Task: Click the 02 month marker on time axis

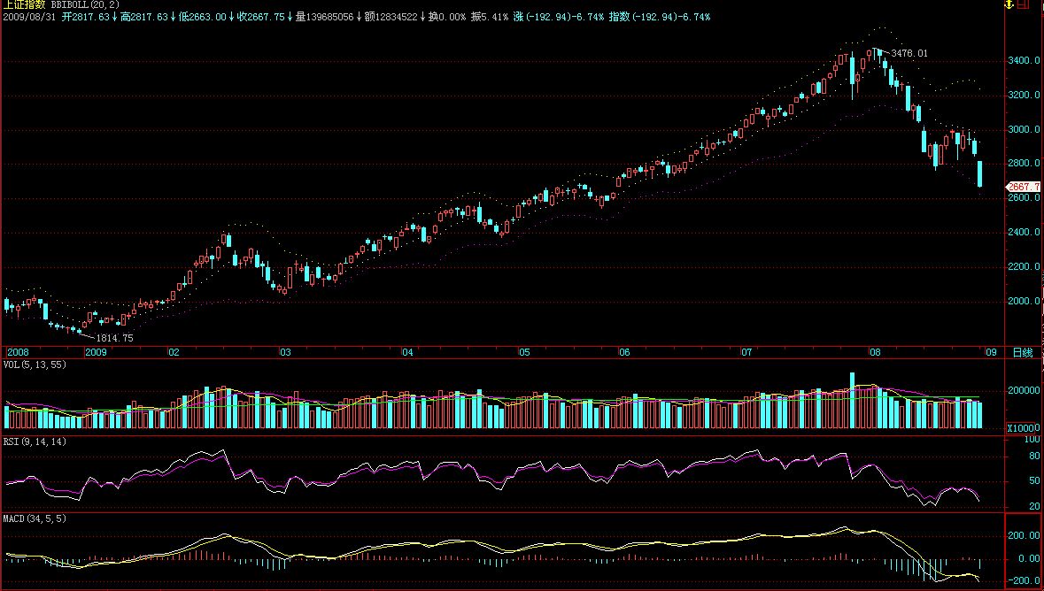Action: tap(174, 352)
